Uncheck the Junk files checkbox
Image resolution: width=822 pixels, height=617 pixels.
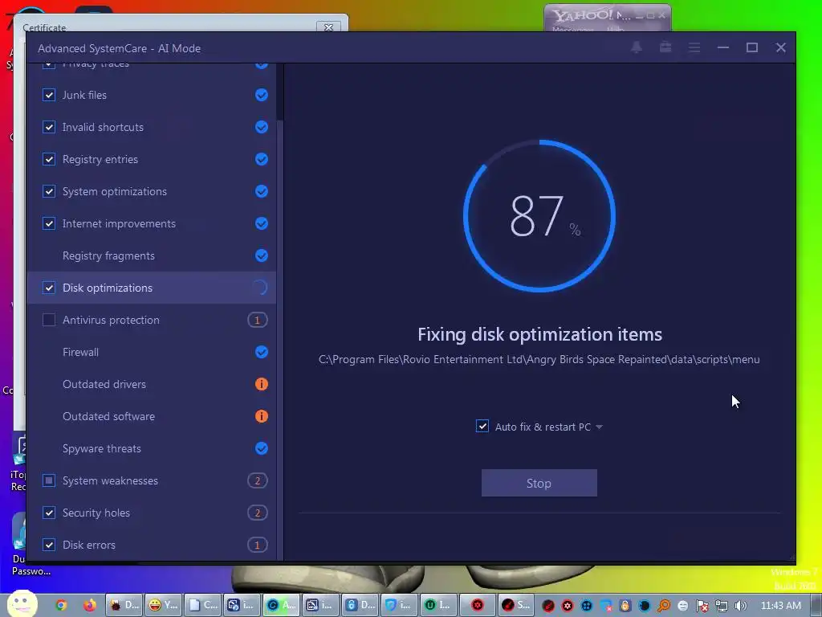49,95
